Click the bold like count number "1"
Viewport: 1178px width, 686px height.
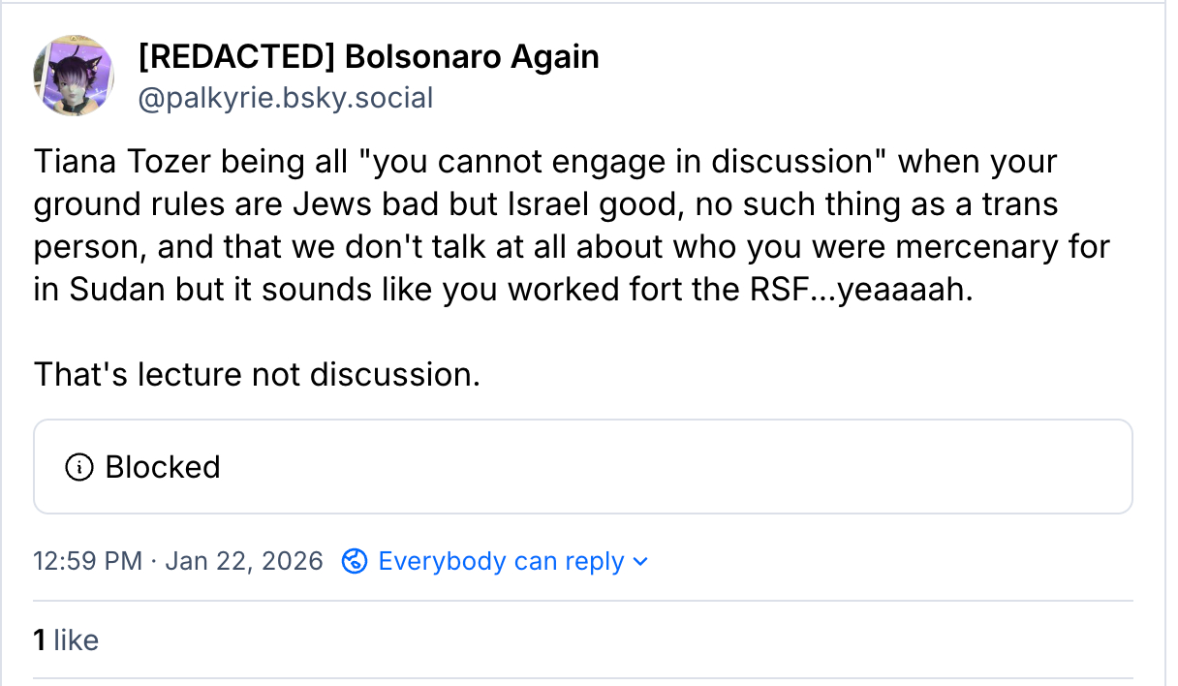point(40,639)
